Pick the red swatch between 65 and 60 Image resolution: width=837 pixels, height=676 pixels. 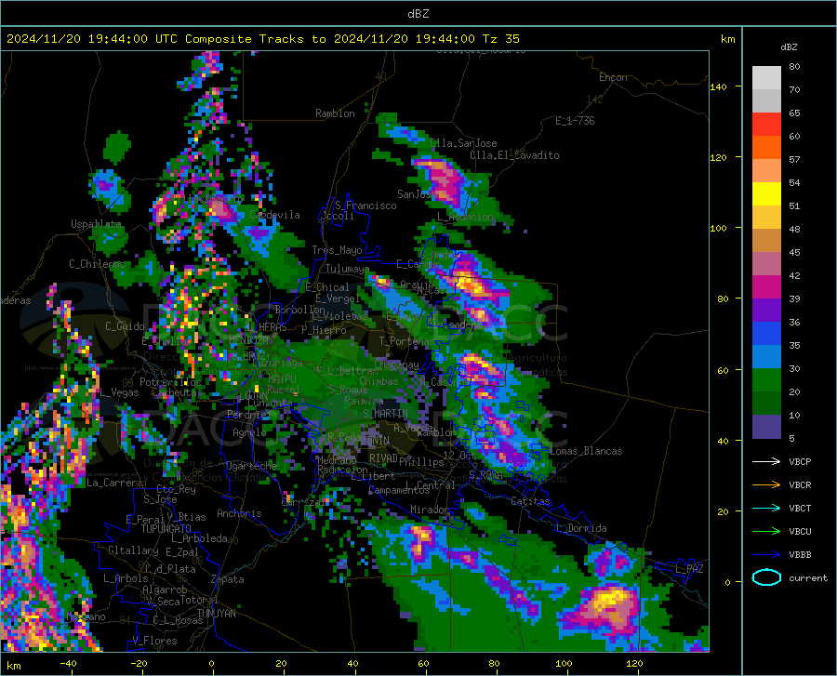(x=766, y=125)
